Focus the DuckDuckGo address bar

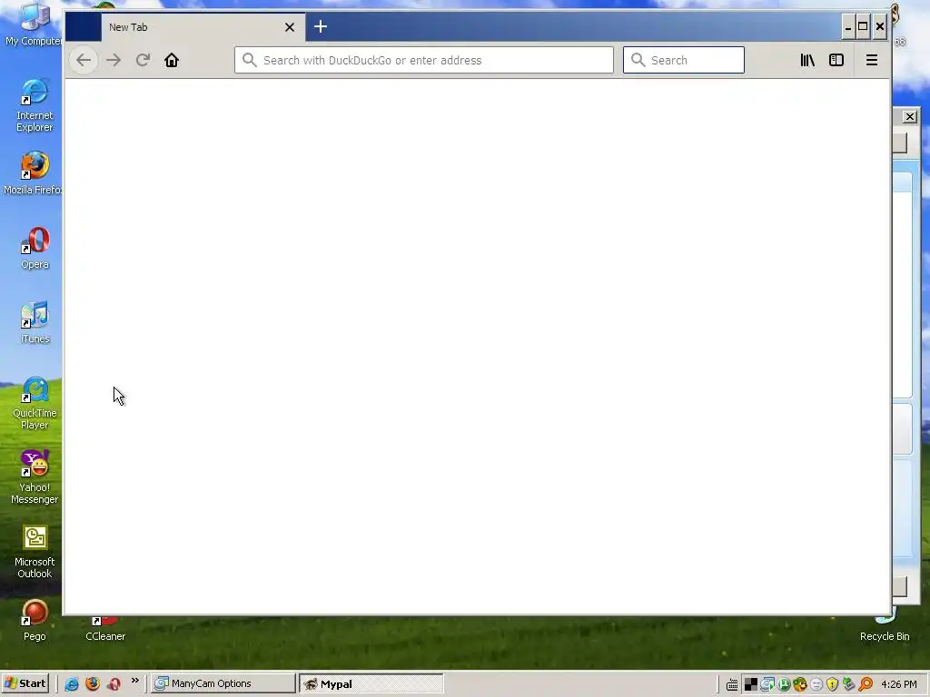pyautogui.click(x=423, y=60)
